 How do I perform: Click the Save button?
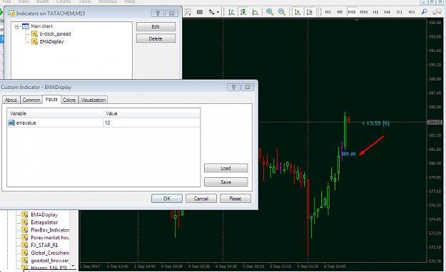point(225,182)
